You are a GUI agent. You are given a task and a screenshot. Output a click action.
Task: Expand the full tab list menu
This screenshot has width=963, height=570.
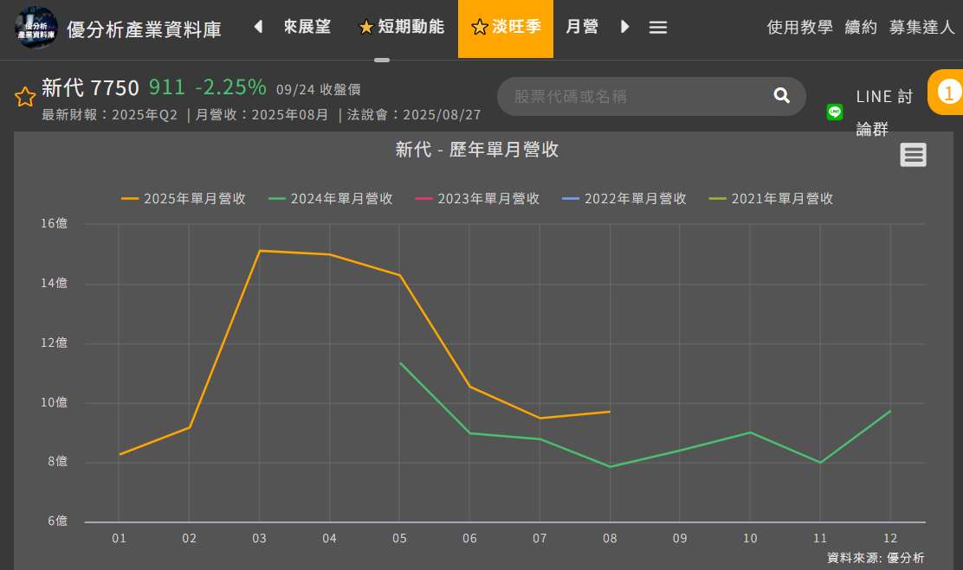click(x=657, y=28)
